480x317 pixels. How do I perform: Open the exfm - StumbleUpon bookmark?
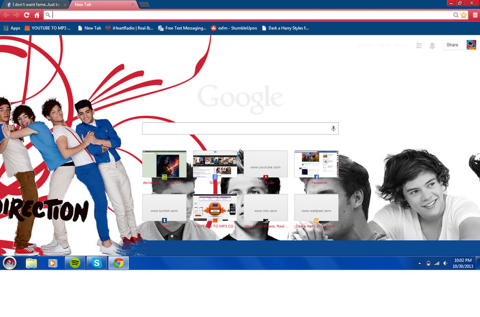coord(234,28)
